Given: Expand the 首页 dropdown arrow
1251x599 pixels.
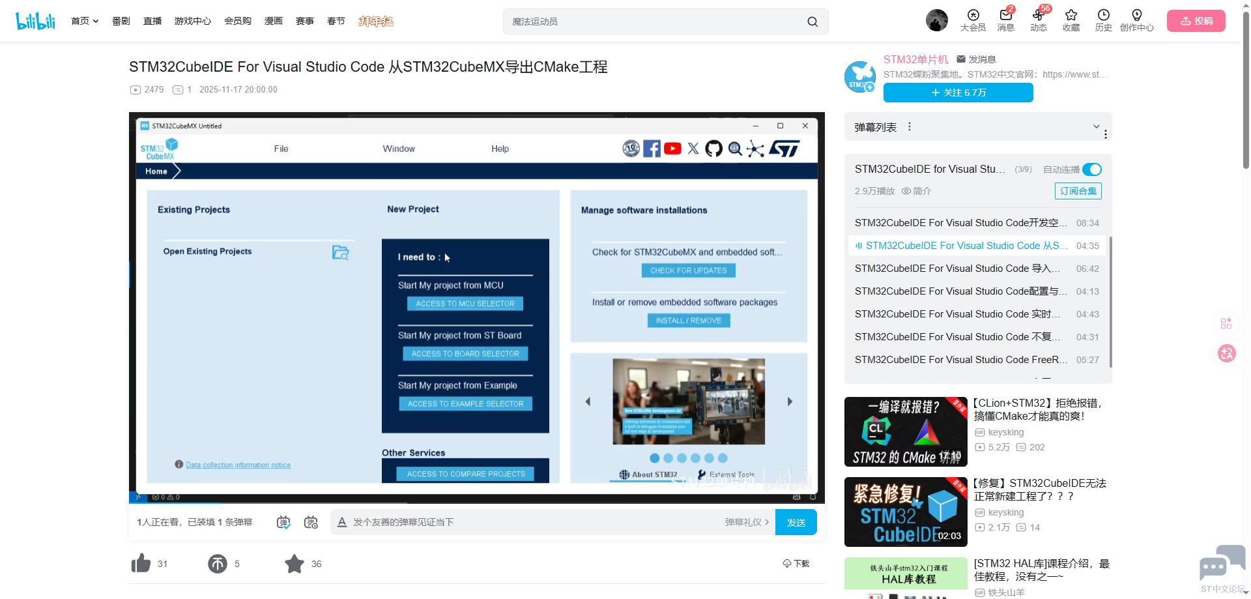Looking at the screenshot, I should (x=96, y=21).
